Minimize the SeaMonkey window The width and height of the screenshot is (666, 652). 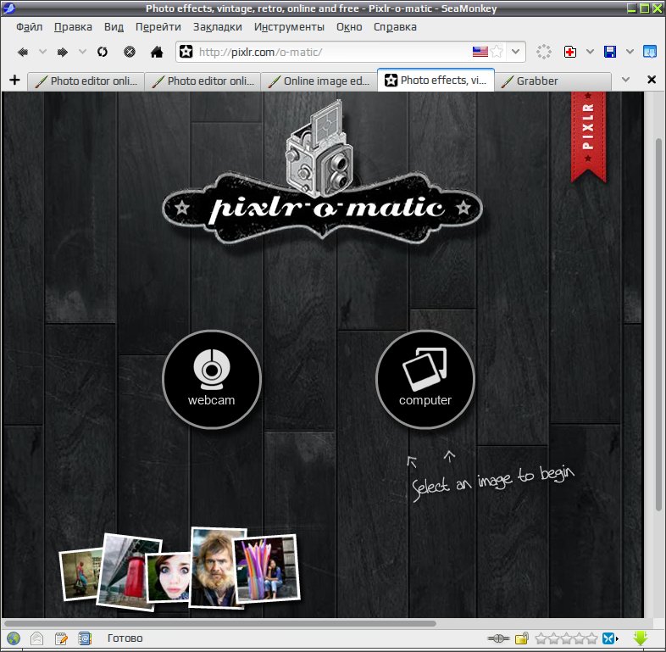(x=632, y=8)
